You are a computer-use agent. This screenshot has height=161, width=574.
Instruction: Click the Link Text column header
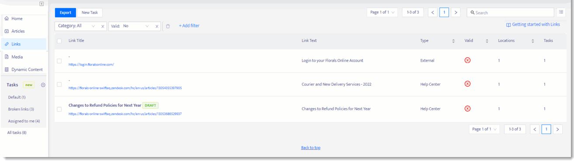(309, 41)
